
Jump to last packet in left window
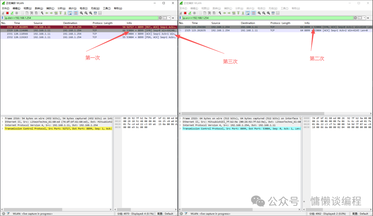65,13
